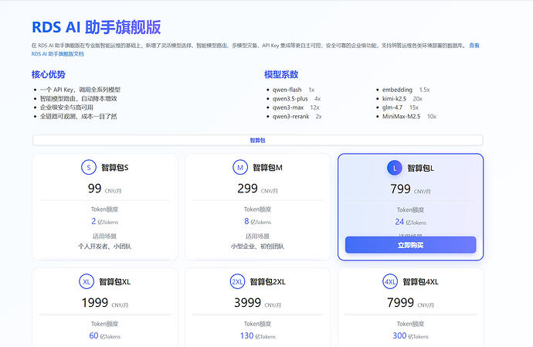Click the 立即购买 button on 智算包L card

click(411, 245)
